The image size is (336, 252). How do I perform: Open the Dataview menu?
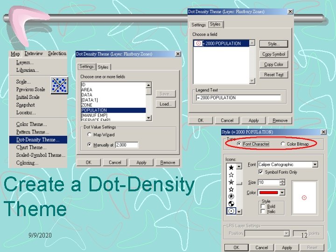(34, 54)
